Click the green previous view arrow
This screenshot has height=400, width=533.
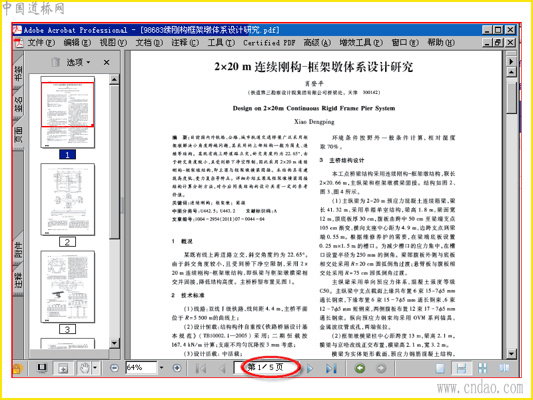point(360,368)
